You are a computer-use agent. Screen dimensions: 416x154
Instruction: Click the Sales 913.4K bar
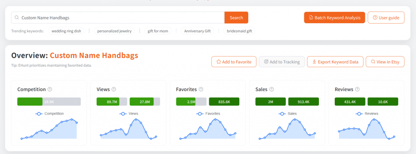[x=303, y=102]
